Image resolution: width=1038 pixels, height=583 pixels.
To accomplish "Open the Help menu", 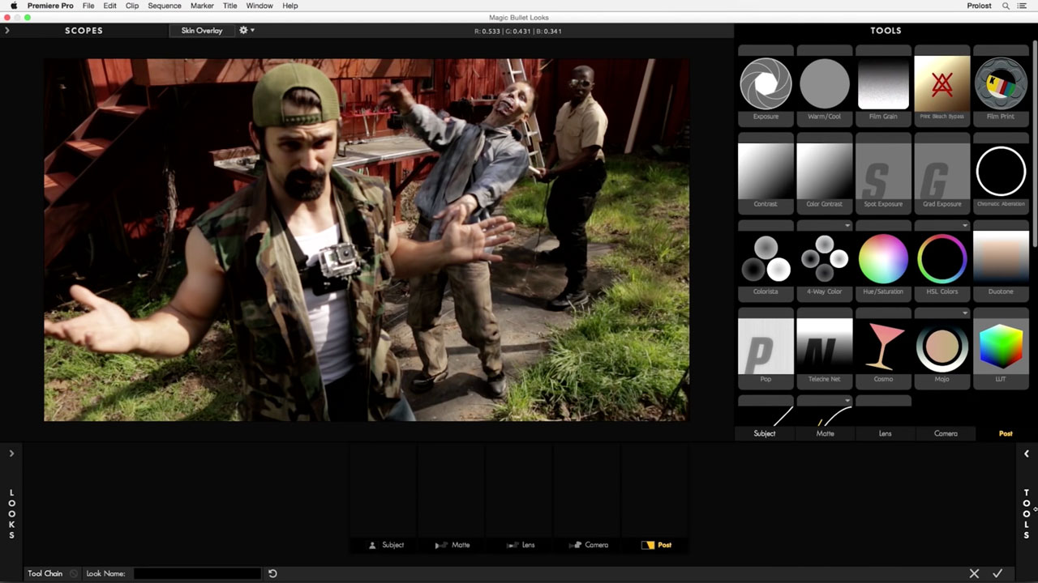I will (x=290, y=6).
